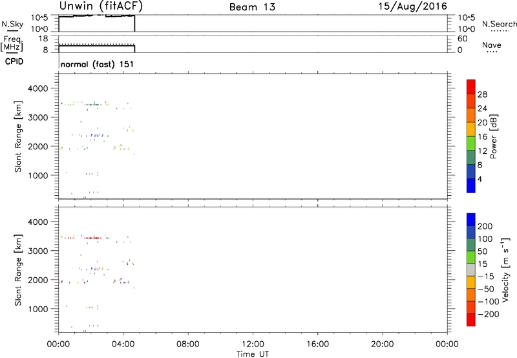Click the green 12-16 segment of Power color bar
The width and height of the screenshot is (517, 358).
[471, 143]
